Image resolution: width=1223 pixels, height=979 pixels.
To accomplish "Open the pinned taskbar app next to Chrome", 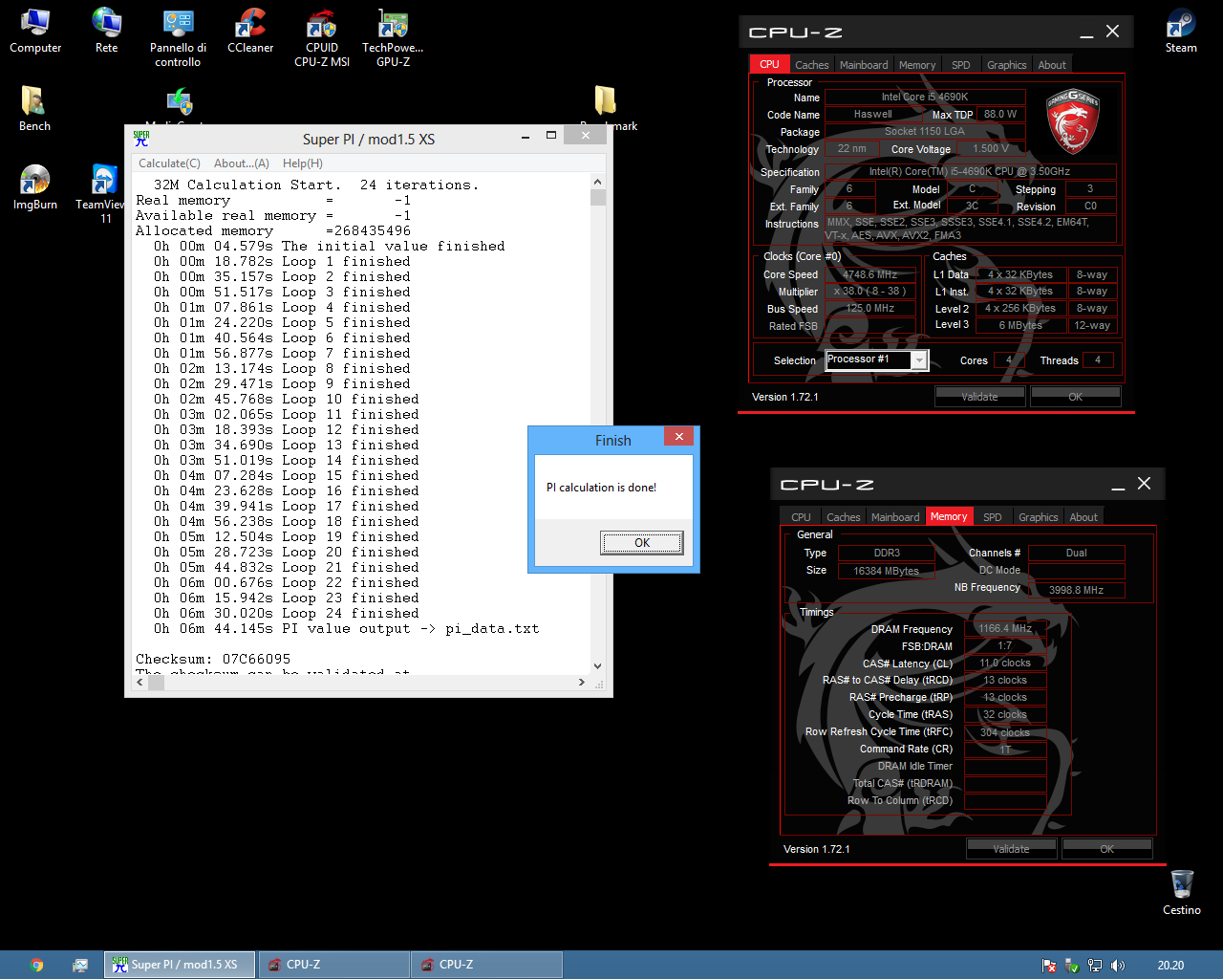I will click(80, 965).
